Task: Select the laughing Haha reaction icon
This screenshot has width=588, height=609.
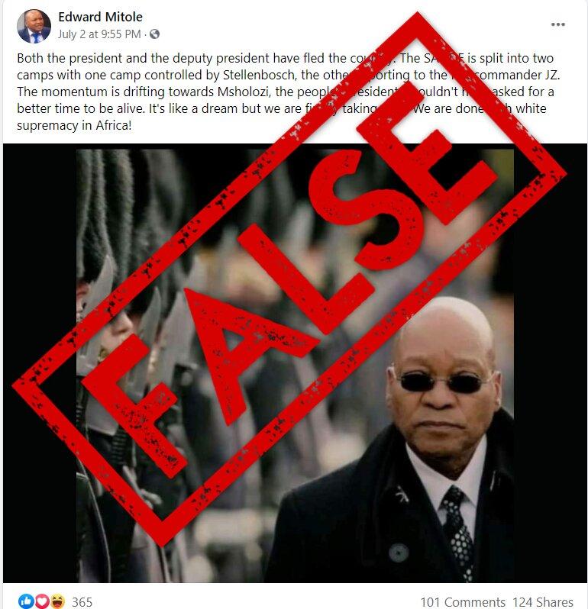Action: coord(57,601)
